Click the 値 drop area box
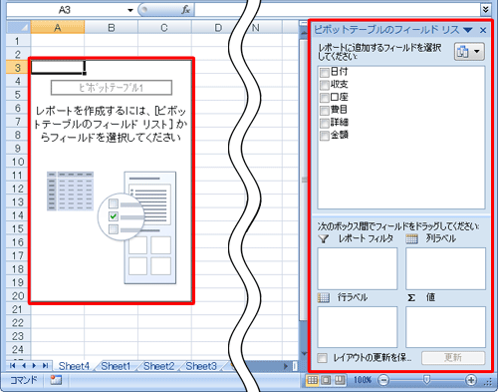Screen dimensions: 498x392 (x=445, y=327)
